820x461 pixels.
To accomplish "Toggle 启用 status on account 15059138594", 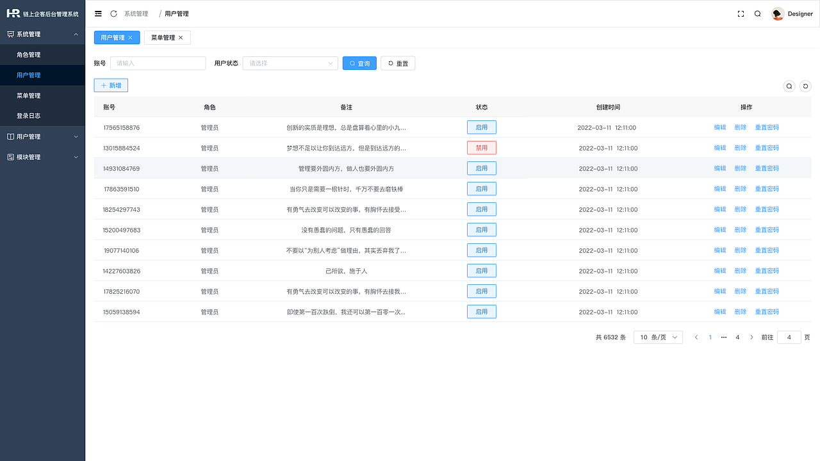I will pyautogui.click(x=482, y=311).
